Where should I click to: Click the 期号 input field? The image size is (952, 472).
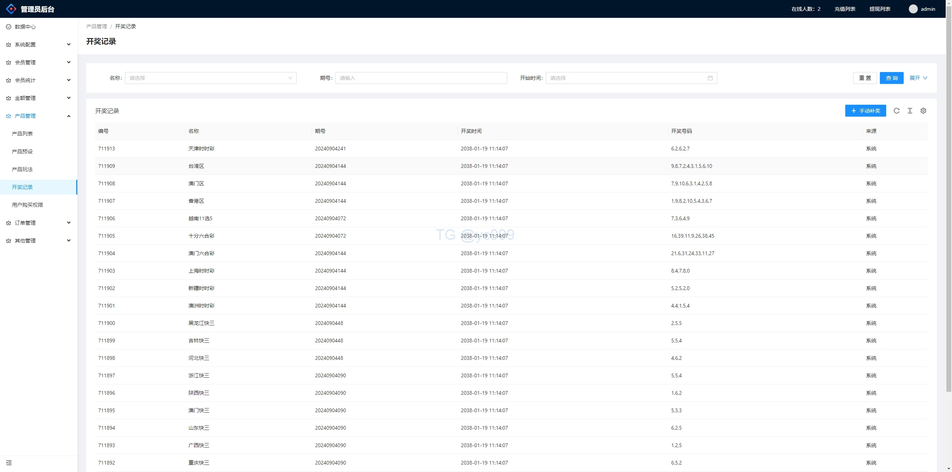click(x=421, y=78)
